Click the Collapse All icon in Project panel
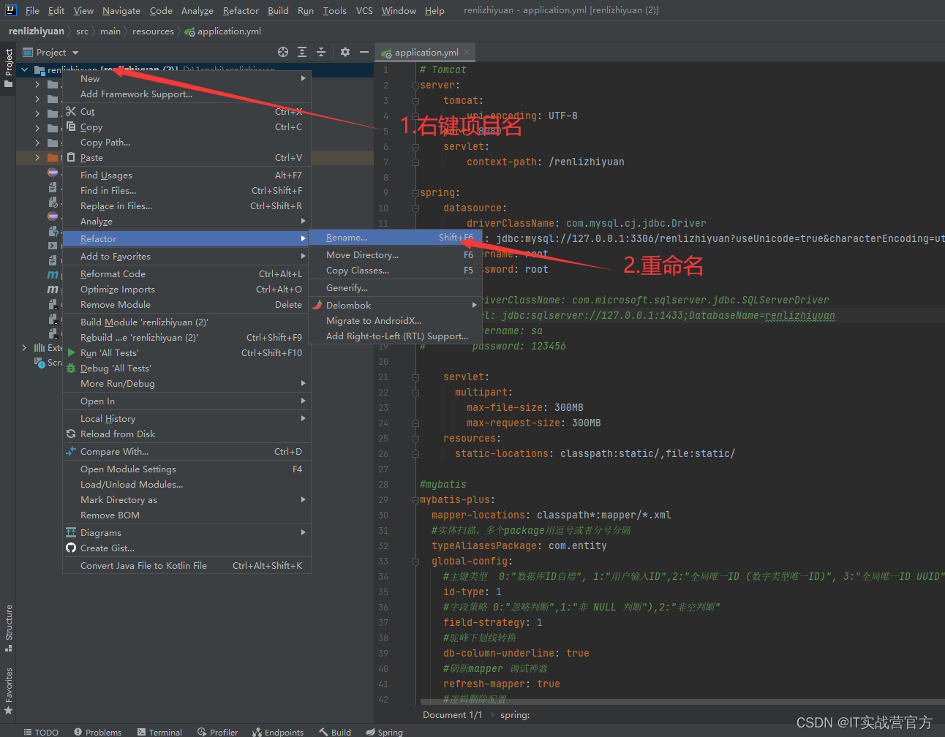 pos(321,52)
